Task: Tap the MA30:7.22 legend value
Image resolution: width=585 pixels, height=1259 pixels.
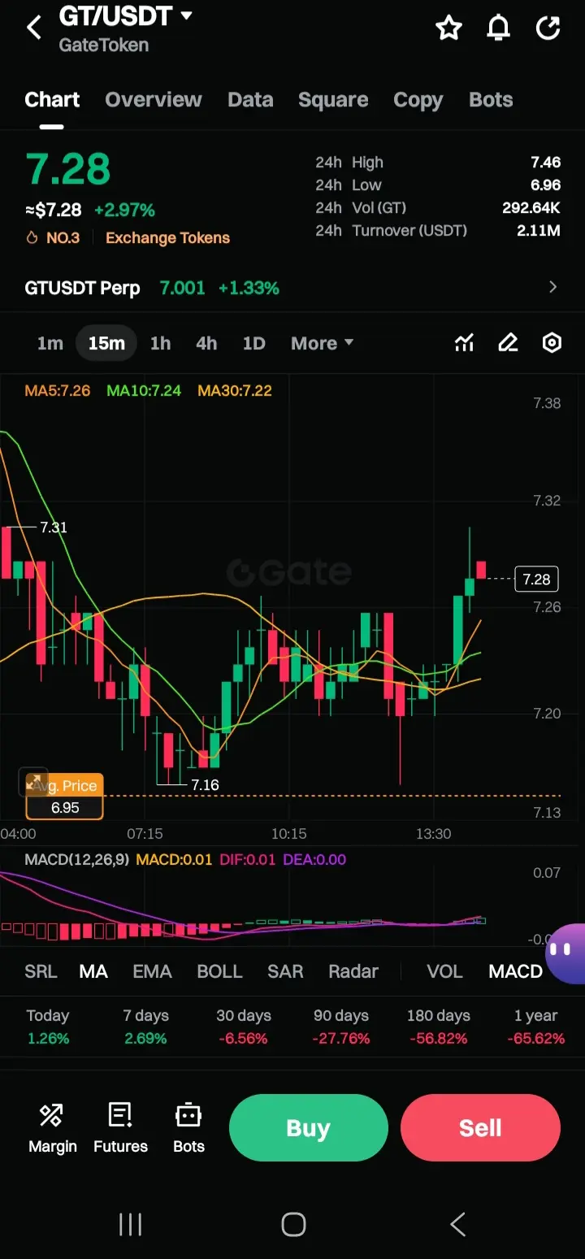Action: pos(235,391)
